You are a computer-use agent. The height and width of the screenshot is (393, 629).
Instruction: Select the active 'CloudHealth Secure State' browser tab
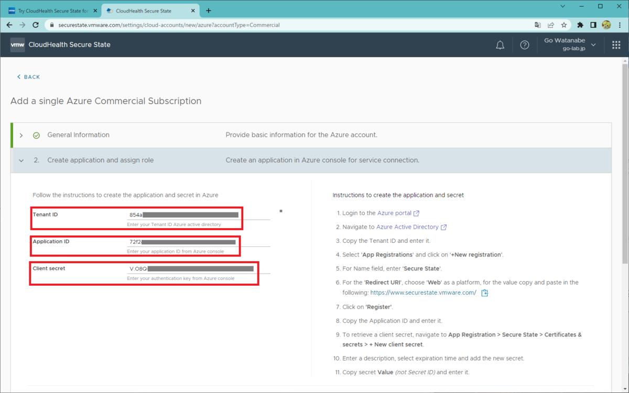149,10
